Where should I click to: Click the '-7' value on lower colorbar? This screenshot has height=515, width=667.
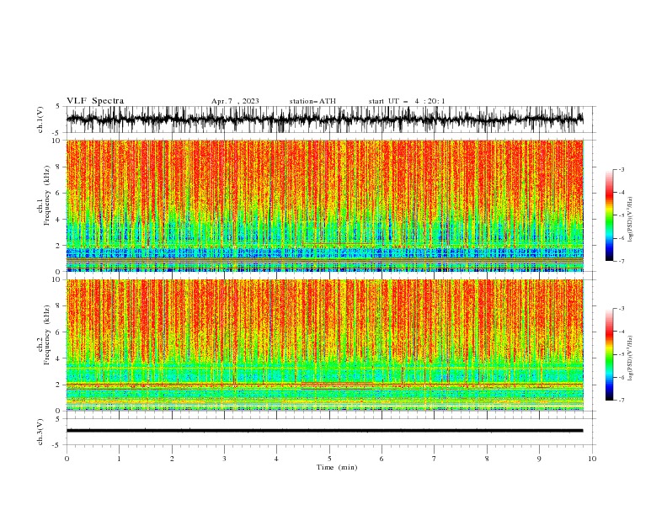tap(621, 401)
